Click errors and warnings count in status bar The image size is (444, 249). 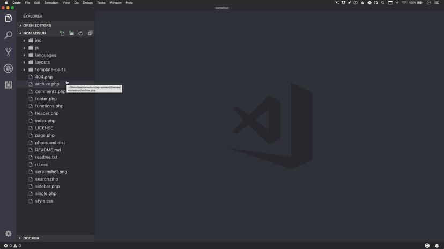click(x=12, y=246)
